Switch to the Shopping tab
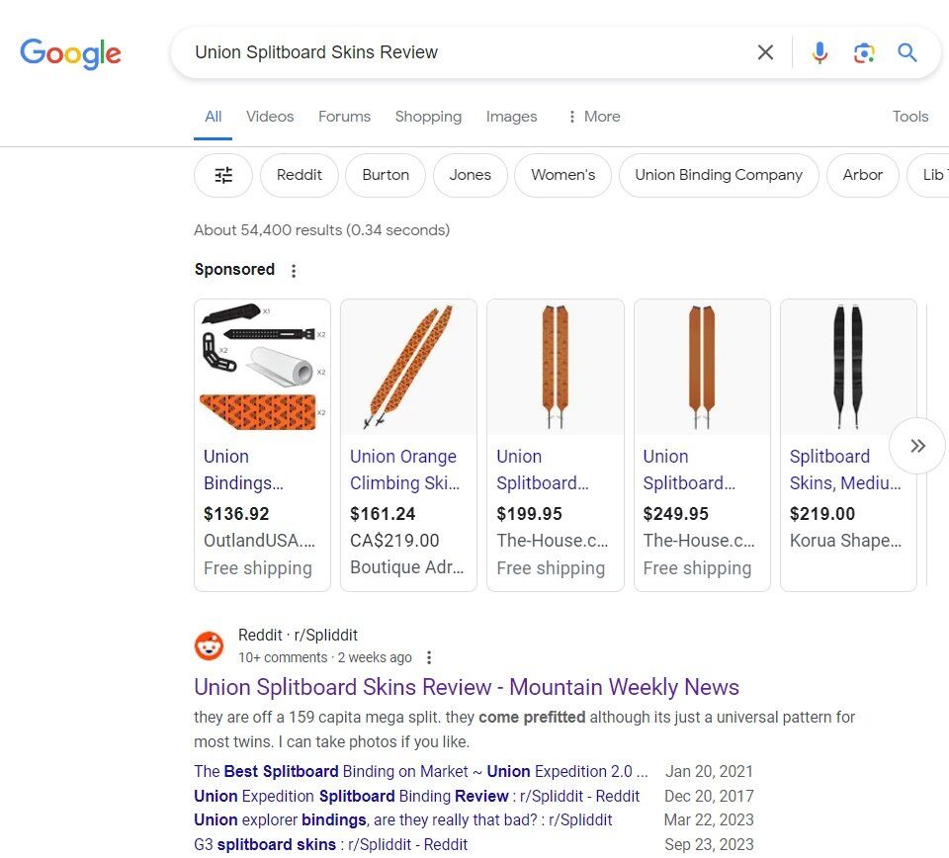Image resolution: width=949 pixels, height=858 pixels. pos(428,117)
